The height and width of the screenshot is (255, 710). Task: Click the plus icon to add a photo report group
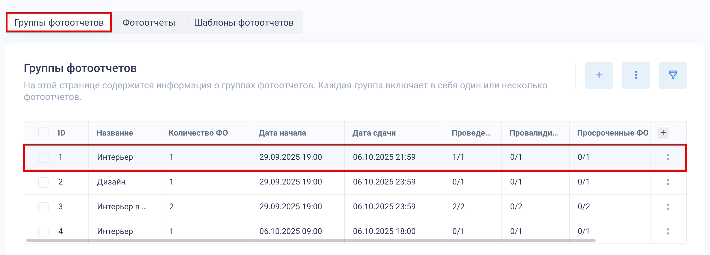(x=599, y=75)
